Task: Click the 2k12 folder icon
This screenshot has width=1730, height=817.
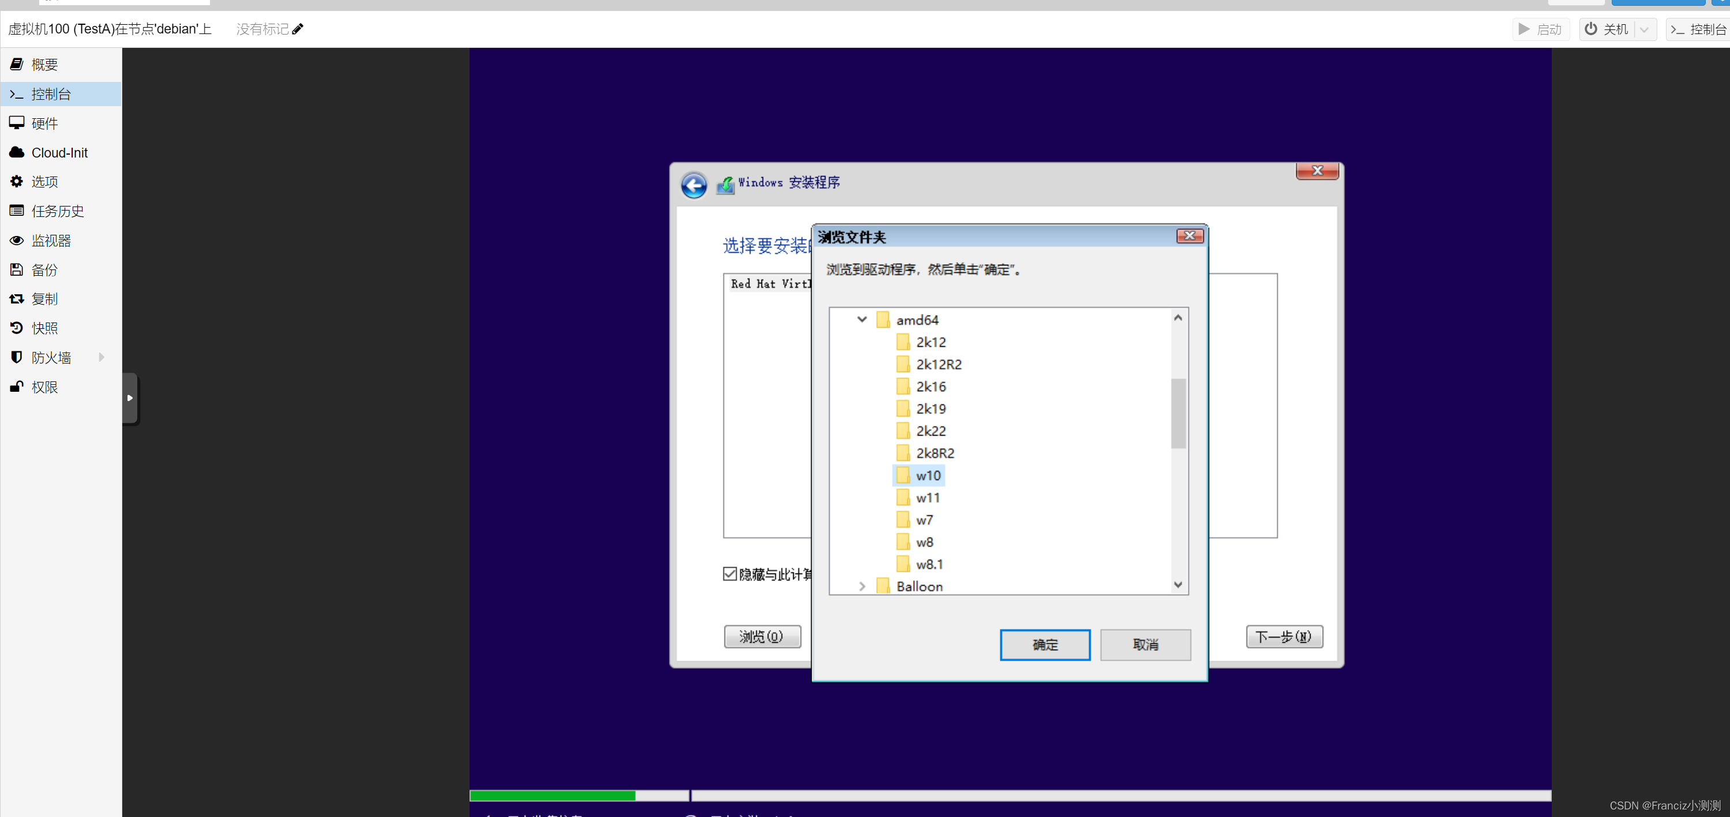Action: [x=903, y=342]
